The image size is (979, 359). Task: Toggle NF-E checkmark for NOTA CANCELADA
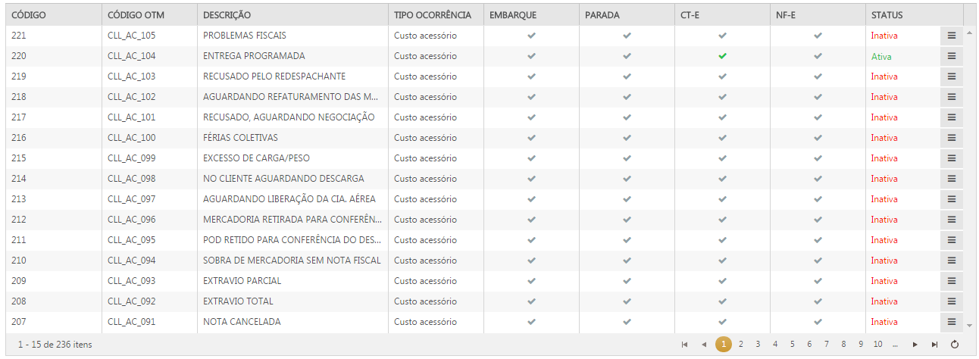click(x=818, y=322)
